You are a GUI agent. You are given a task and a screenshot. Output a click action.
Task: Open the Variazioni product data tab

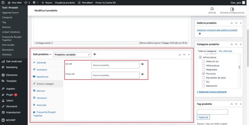point(47,98)
